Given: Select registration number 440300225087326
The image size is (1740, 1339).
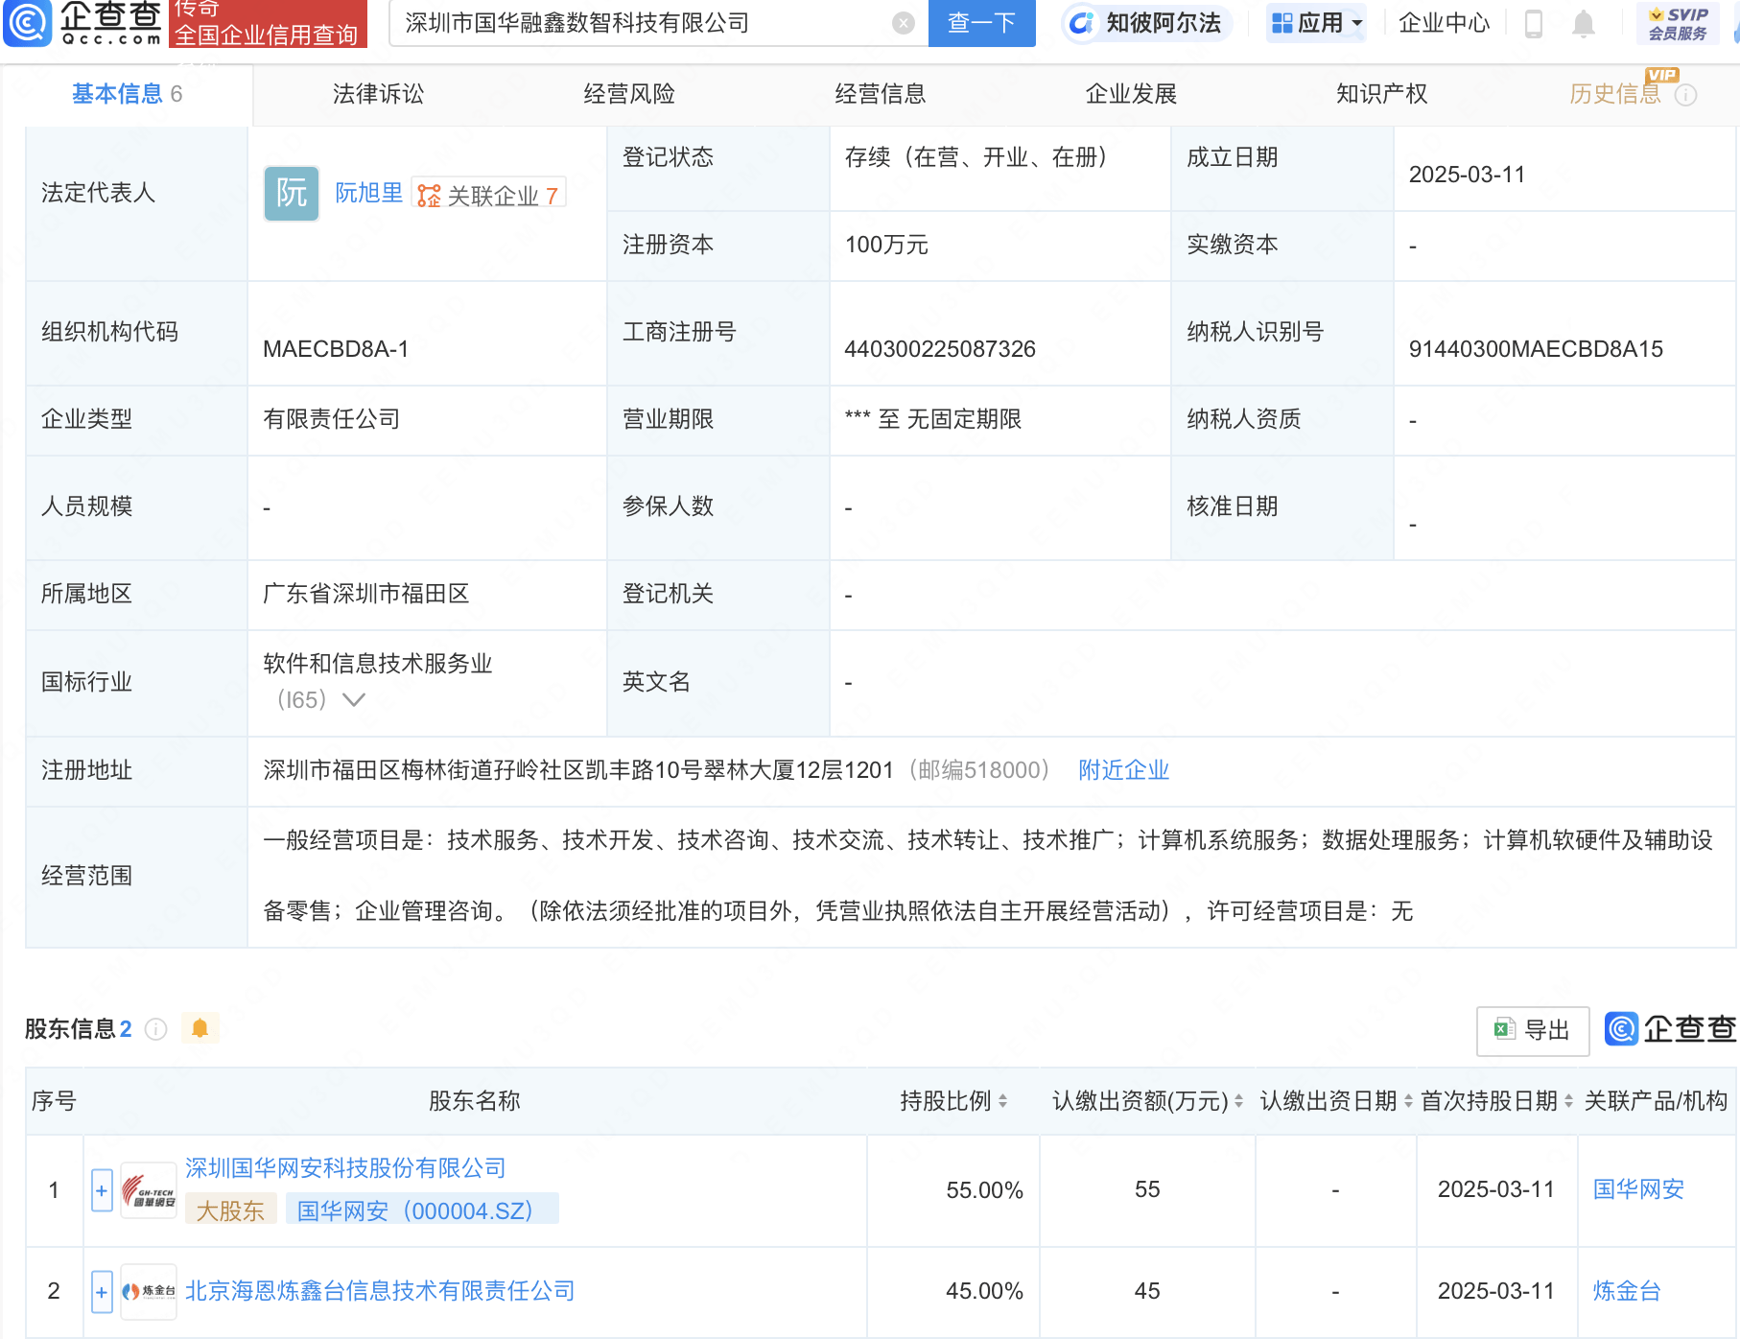Looking at the screenshot, I should pos(940,349).
